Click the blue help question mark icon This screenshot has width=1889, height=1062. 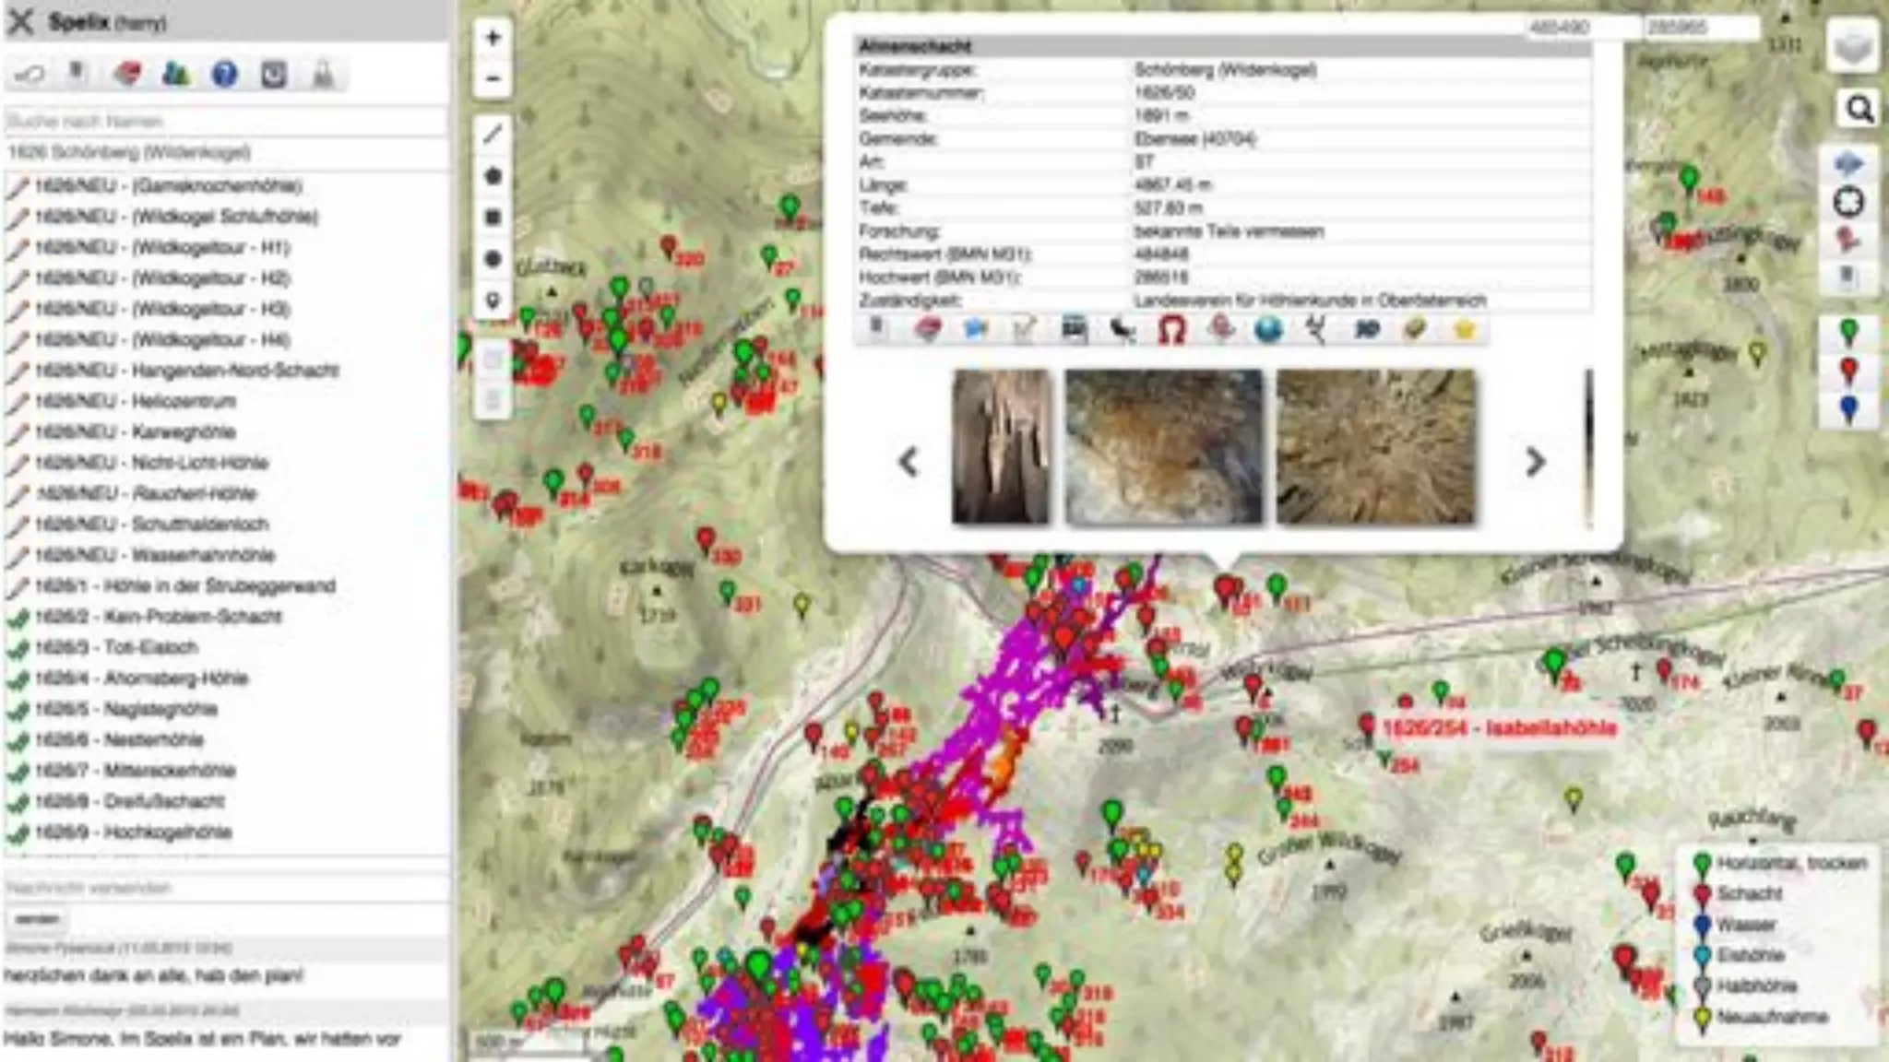pyautogui.click(x=224, y=74)
